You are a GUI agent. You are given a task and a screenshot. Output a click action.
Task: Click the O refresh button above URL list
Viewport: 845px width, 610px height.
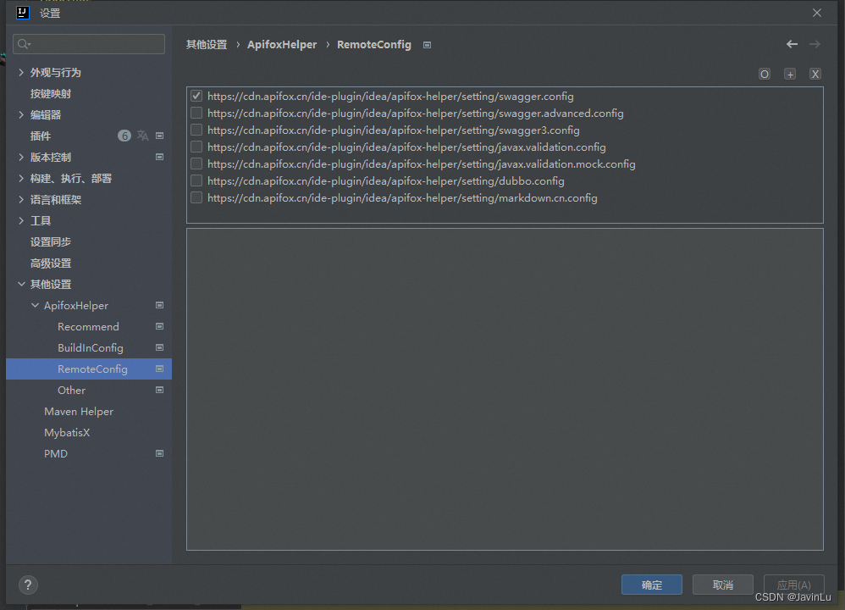pyautogui.click(x=765, y=74)
